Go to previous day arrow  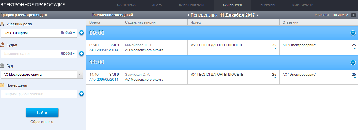(x=188, y=15)
